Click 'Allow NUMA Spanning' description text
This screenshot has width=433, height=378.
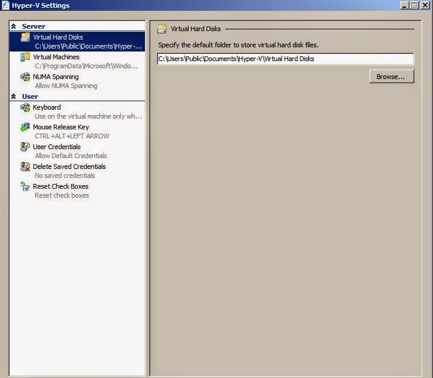[x=66, y=86]
